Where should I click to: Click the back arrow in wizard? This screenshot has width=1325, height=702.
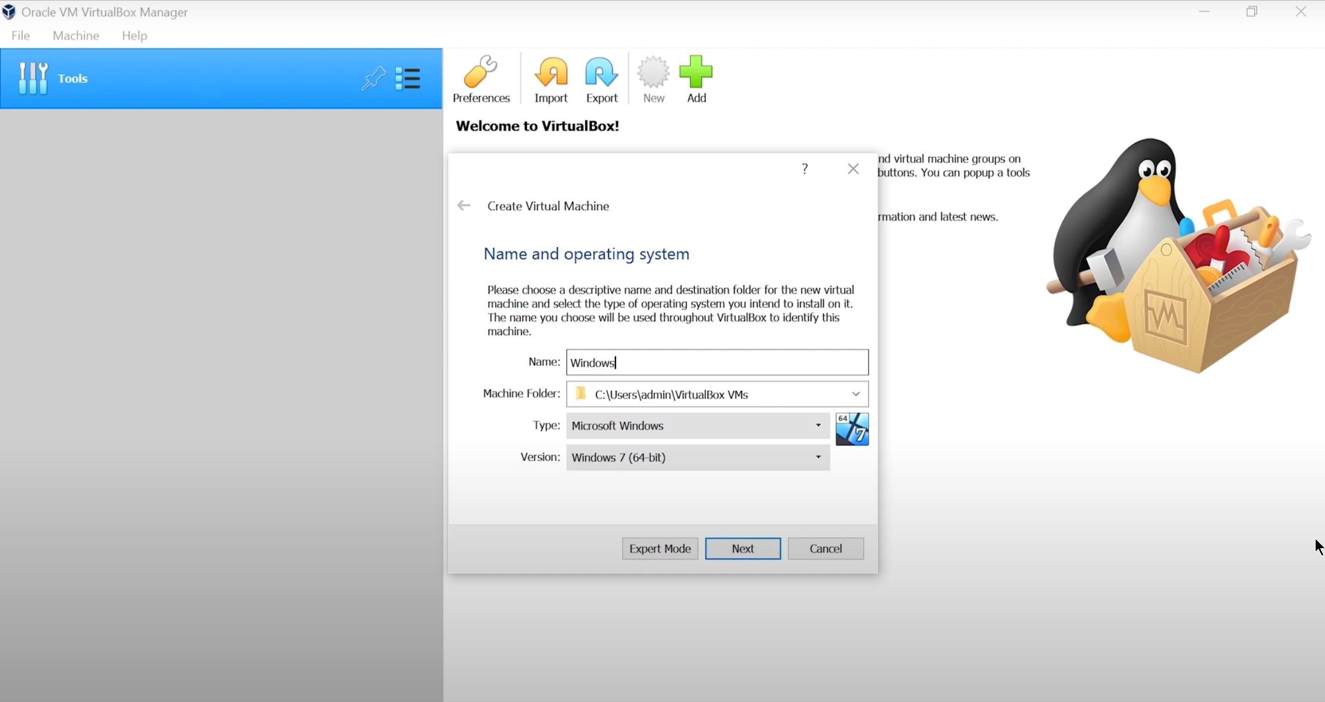(464, 205)
